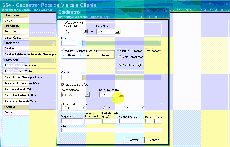This screenshot has height=147, width=230.
Task: Collapse the Relatório section in sidebar
Action: [x=4, y=43]
